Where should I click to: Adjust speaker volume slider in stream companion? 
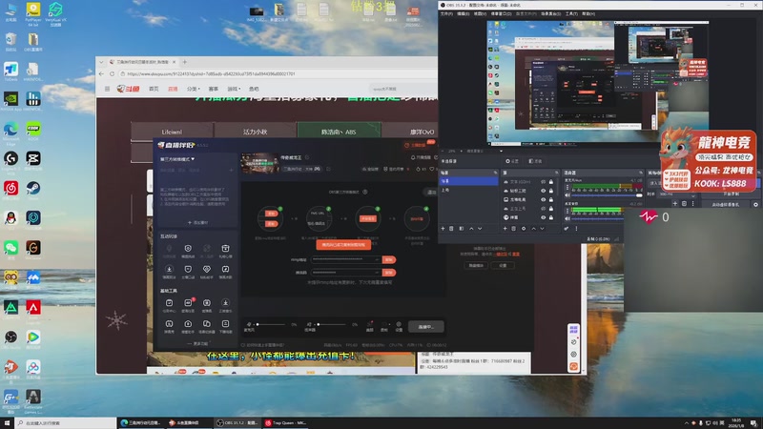[x=332, y=324]
